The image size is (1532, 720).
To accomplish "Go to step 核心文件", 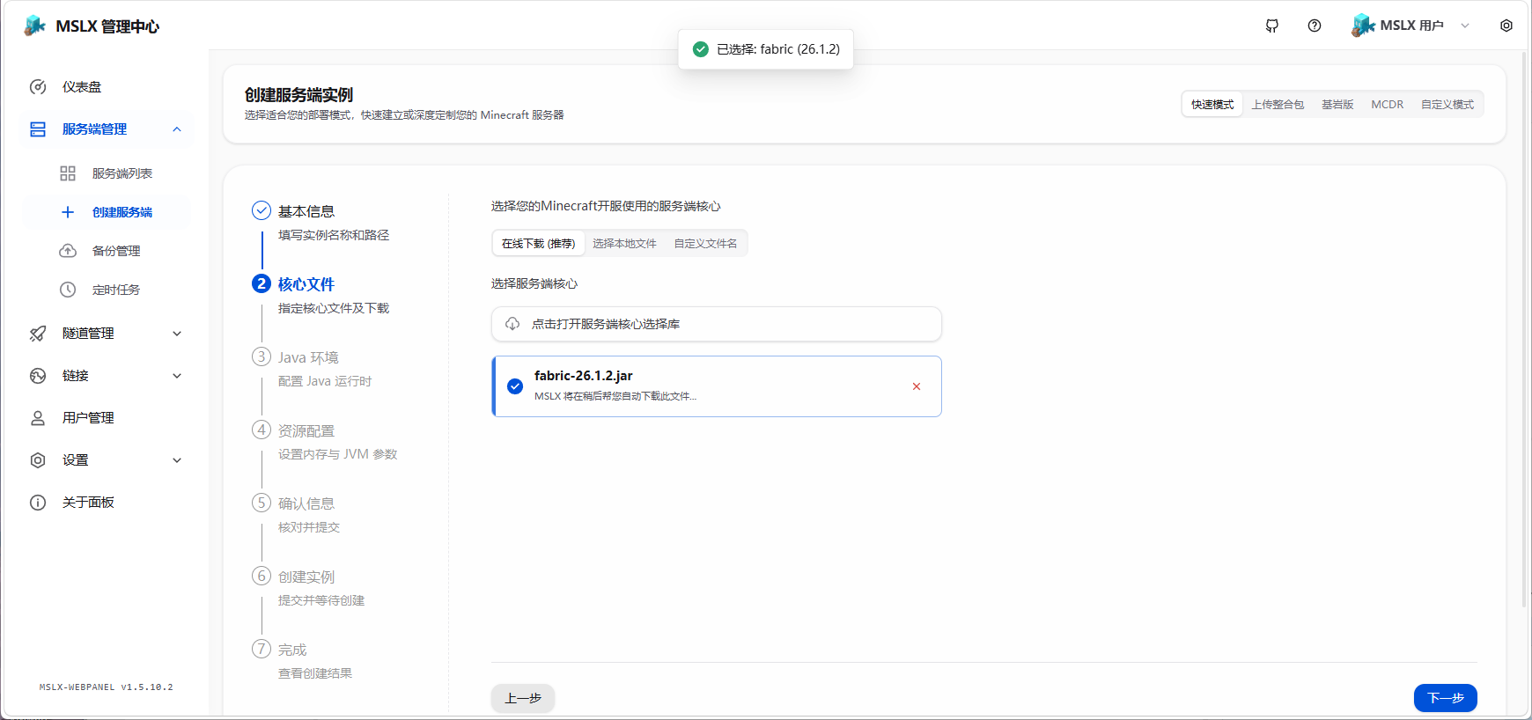I will (x=306, y=284).
